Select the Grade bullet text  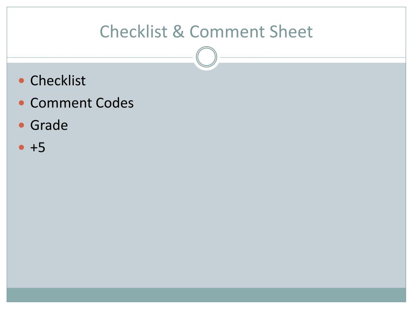point(49,125)
